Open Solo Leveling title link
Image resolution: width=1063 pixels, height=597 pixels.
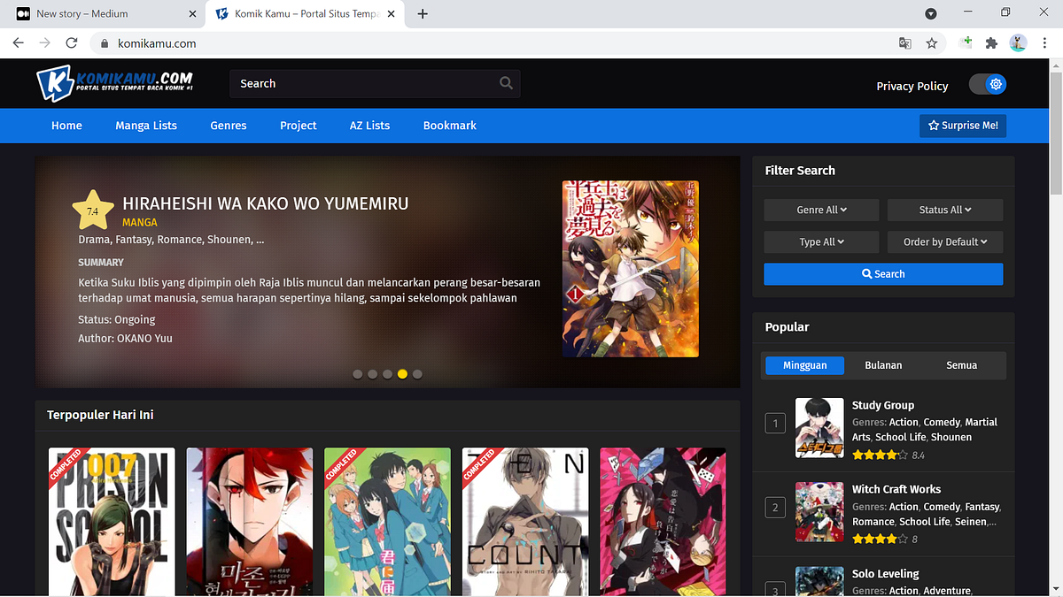tap(886, 574)
